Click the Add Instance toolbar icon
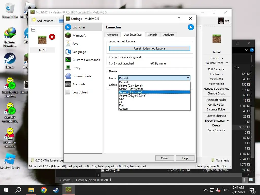The width and height of the screenshot is (260, 195). pos(34,21)
